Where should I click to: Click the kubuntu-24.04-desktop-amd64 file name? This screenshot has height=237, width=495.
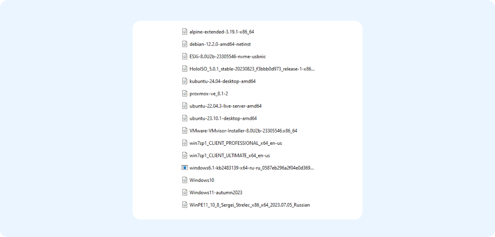222,81
